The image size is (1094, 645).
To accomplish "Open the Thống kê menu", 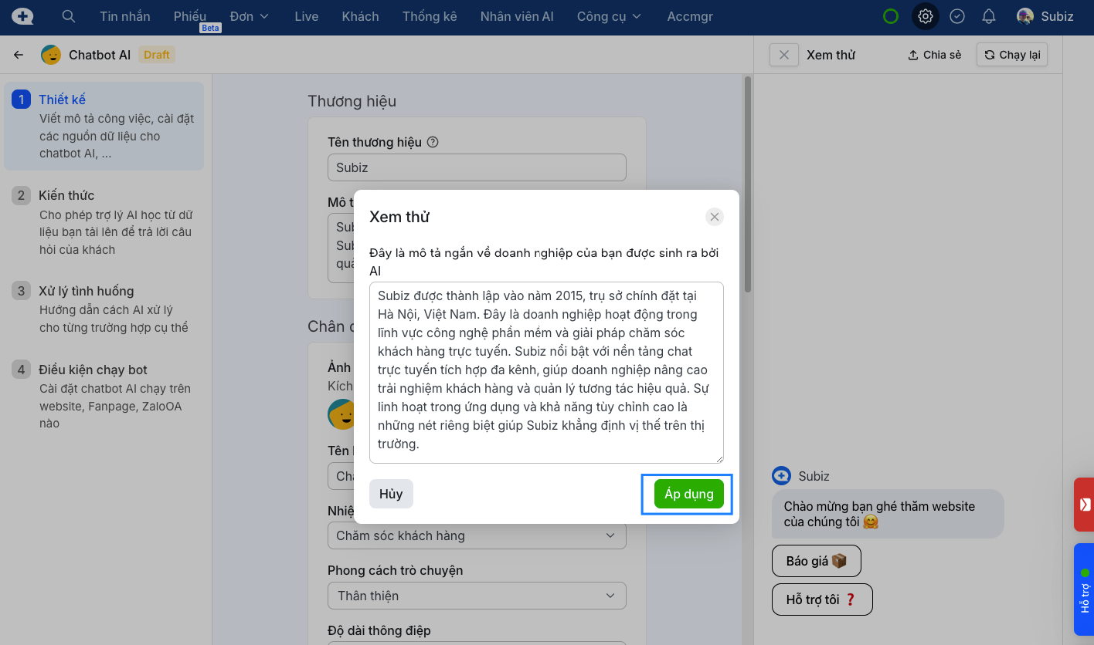I will pyautogui.click(x=430, y=16).
